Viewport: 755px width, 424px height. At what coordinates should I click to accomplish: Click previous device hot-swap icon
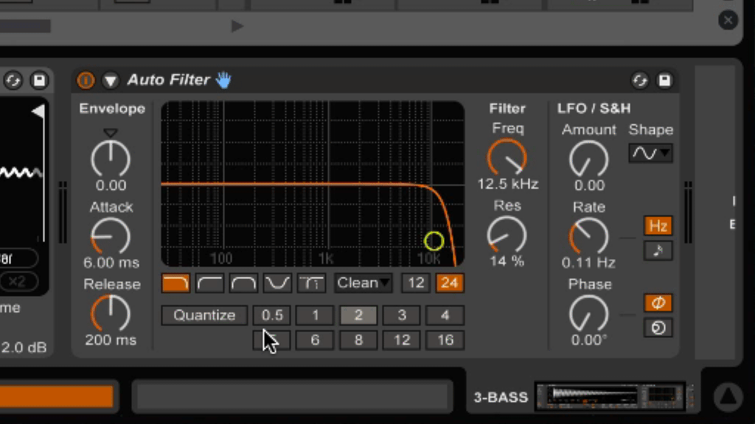13,80
